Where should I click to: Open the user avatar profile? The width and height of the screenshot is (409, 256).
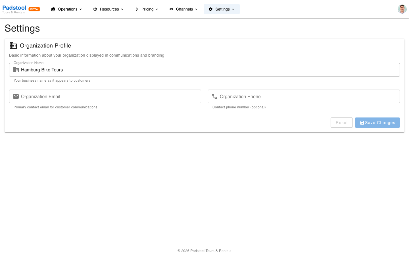point(402,9)
